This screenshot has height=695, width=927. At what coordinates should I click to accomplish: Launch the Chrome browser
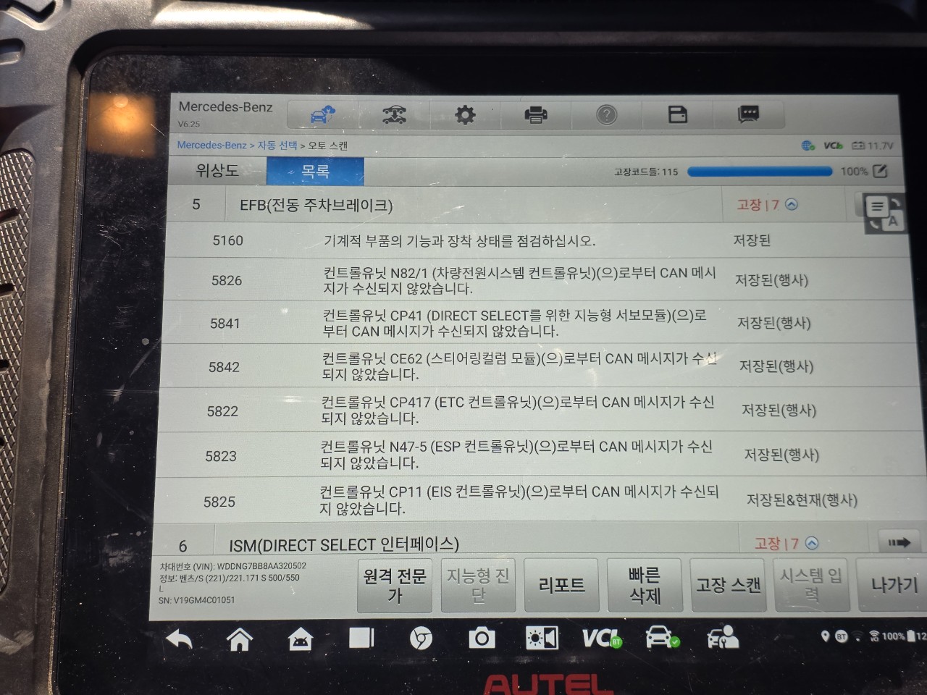(x=420, y=639)
